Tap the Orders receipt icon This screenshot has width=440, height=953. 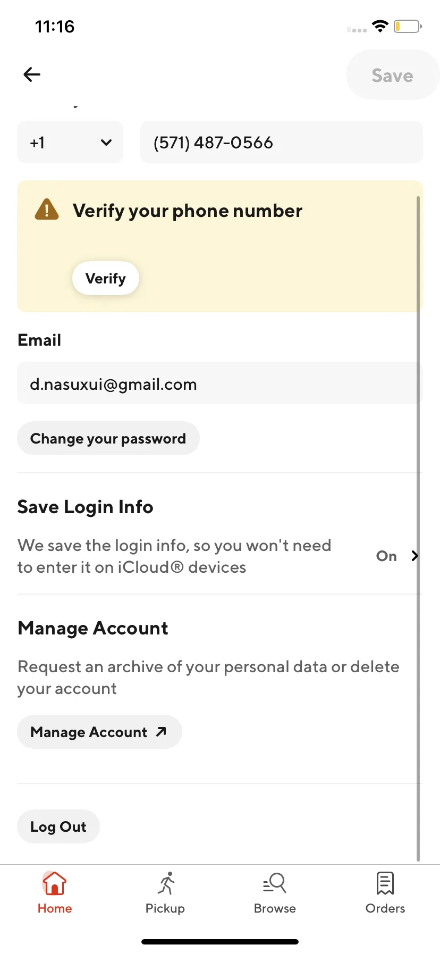385,883
